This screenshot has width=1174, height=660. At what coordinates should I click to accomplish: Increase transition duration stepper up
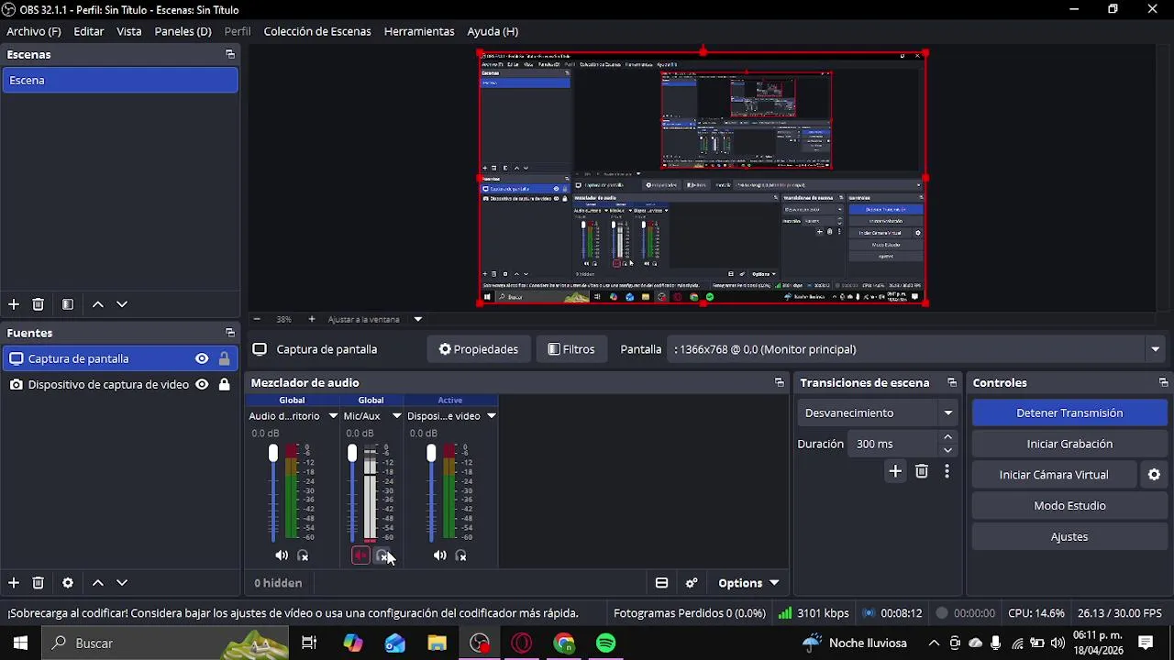click(x=947, y=438)
